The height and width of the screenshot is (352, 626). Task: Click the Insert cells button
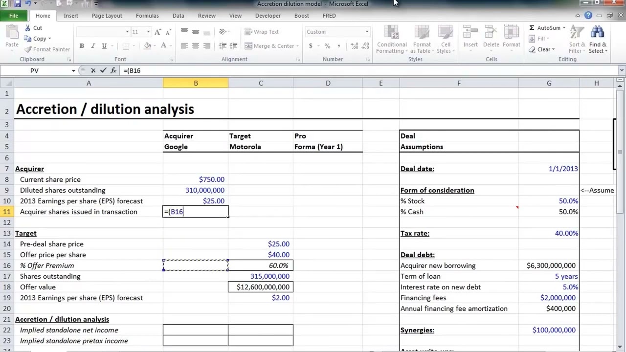click(x=470, y=37)
